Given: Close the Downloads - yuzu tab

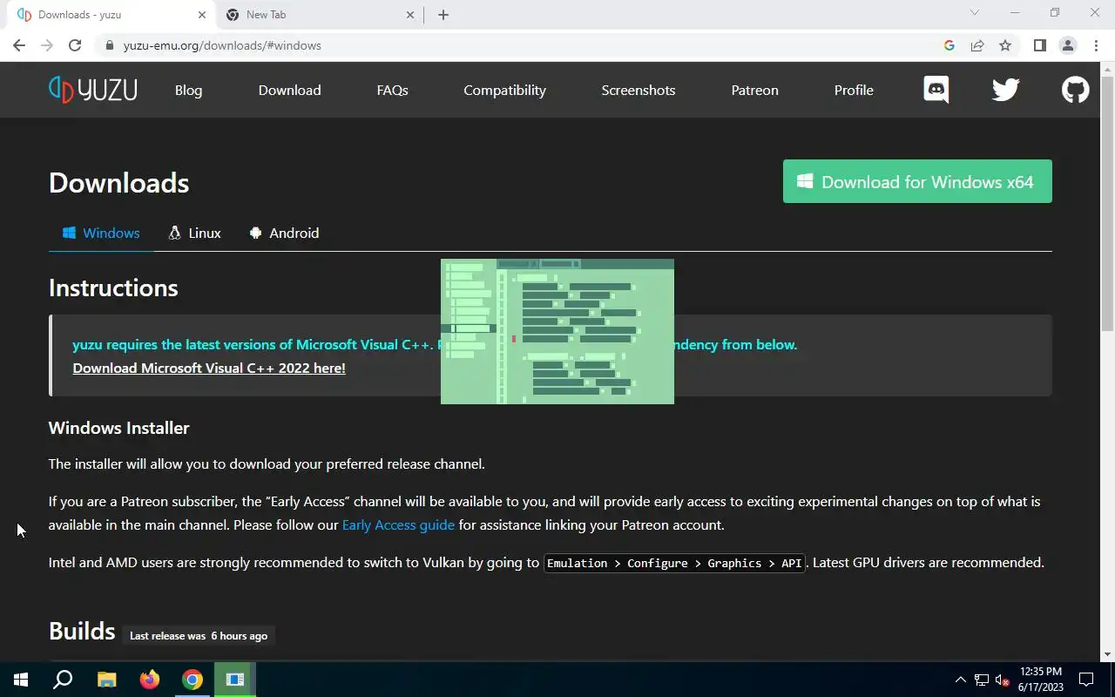Looking at the screenshot, I should click(x=202, y=15).
